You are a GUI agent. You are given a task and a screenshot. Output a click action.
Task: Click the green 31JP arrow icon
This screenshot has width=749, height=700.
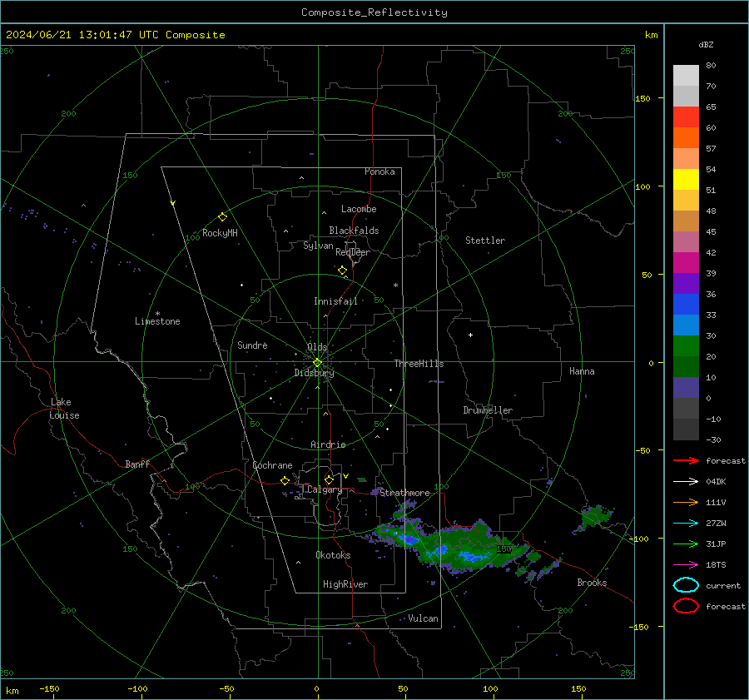pyautogui.click(x=686, y=544)
